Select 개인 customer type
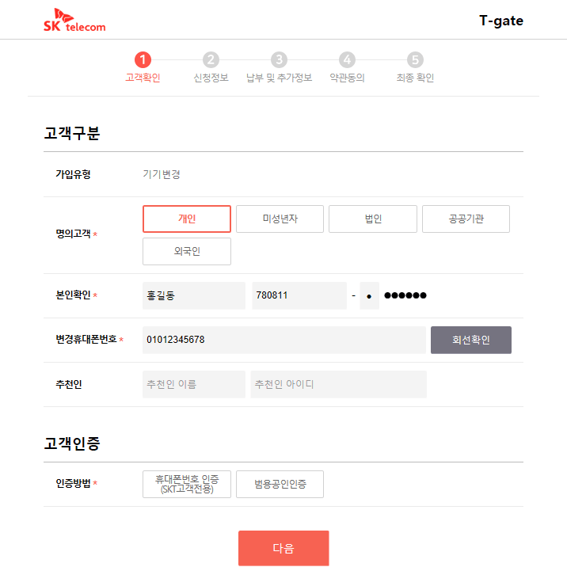Screen dimensions: 567x567 (x=187, y=219)
